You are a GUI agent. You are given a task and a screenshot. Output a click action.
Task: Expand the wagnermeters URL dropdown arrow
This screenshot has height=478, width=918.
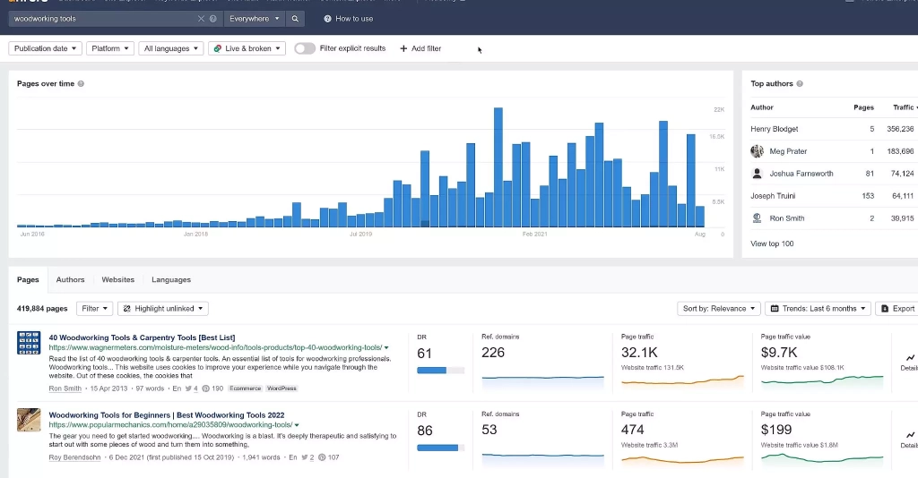(386, 347)
